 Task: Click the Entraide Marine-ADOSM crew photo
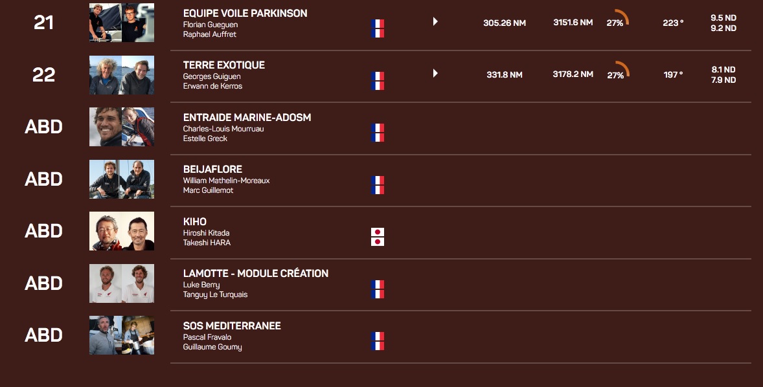(x=122, y=127)
